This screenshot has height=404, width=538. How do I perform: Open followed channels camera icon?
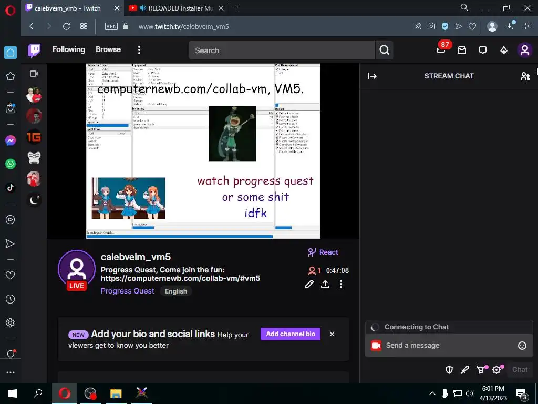tap(34, 74)
